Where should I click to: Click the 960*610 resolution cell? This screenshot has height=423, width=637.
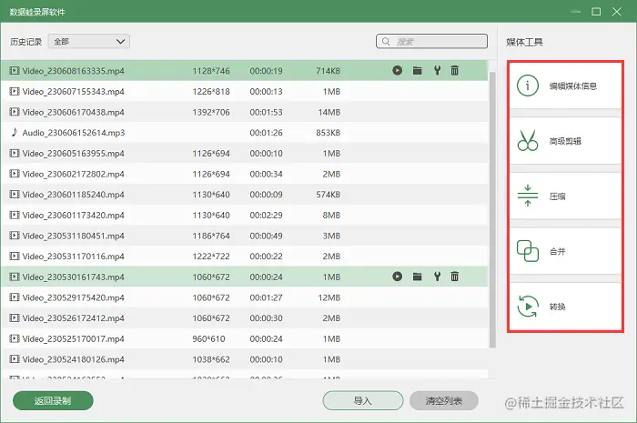pos(208,338)
